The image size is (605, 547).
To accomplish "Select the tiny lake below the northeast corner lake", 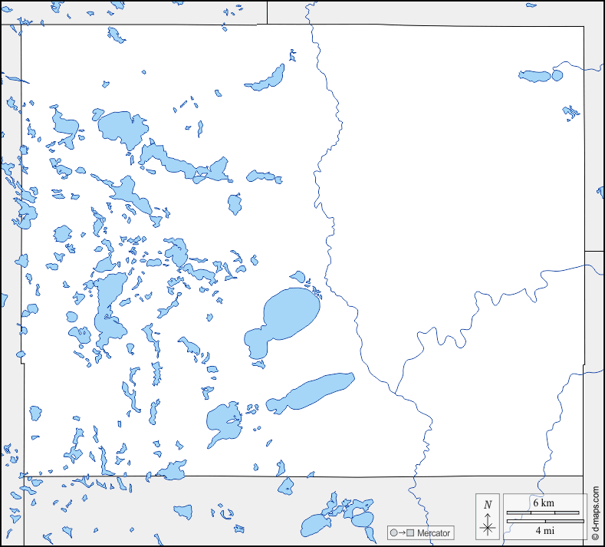I will click(x=570, y=113).
